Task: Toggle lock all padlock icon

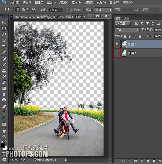Action: tap(140, 36)
